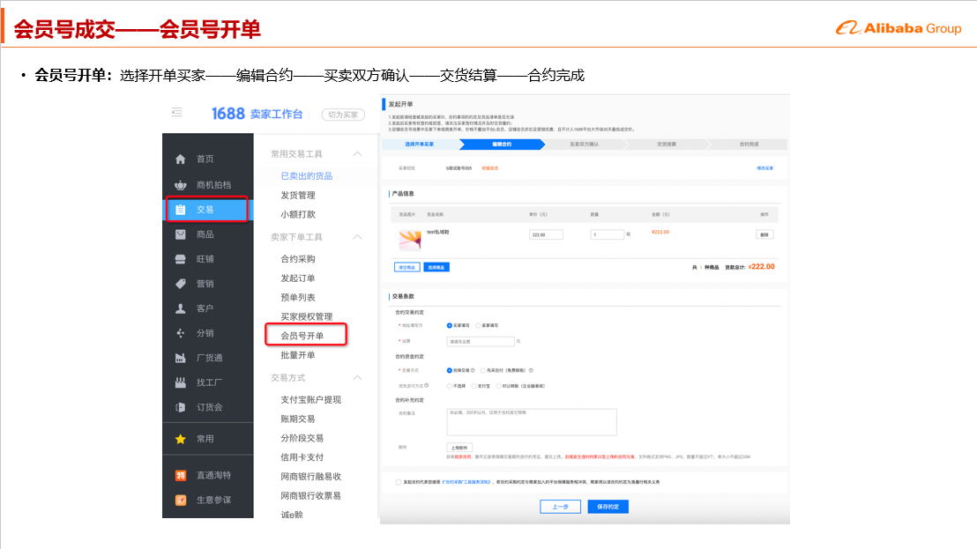Open 发货管理 menu item

click(x=298, y=196)
